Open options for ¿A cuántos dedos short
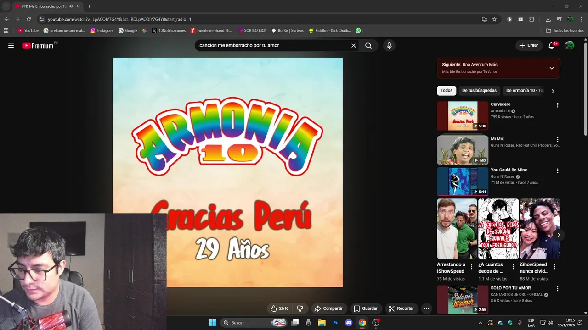Screen dimensions: 588x330 click(513, 267)
